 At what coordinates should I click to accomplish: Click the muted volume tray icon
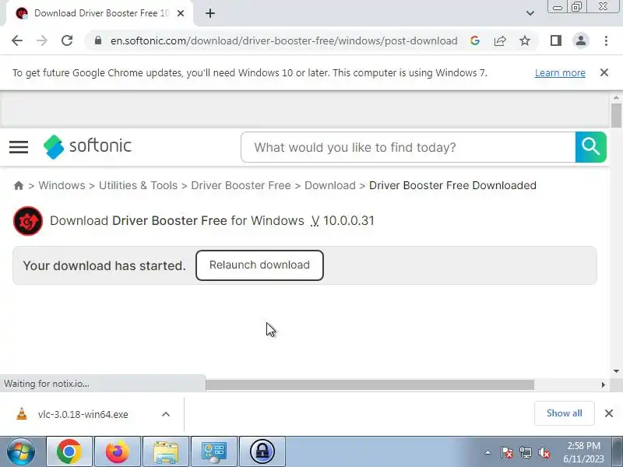[x=544, y=452]
